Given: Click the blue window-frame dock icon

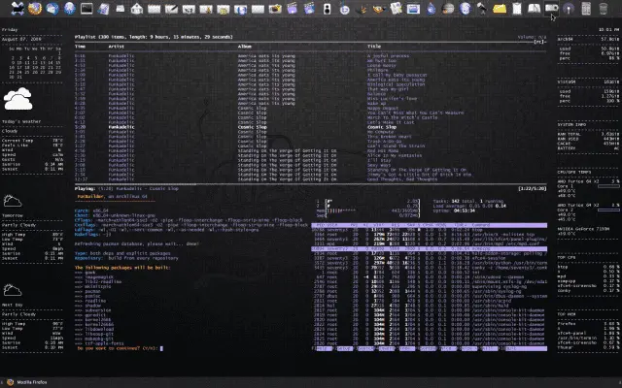Looking at the screenshot, I should click(413, 9).
